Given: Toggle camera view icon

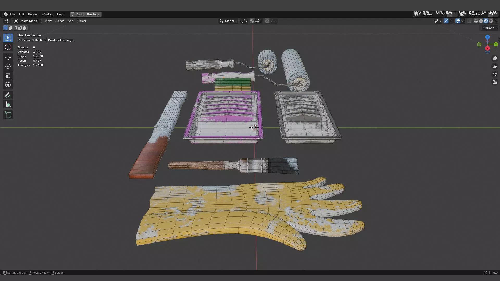Looking at the screenshot, I should point(495,74).
